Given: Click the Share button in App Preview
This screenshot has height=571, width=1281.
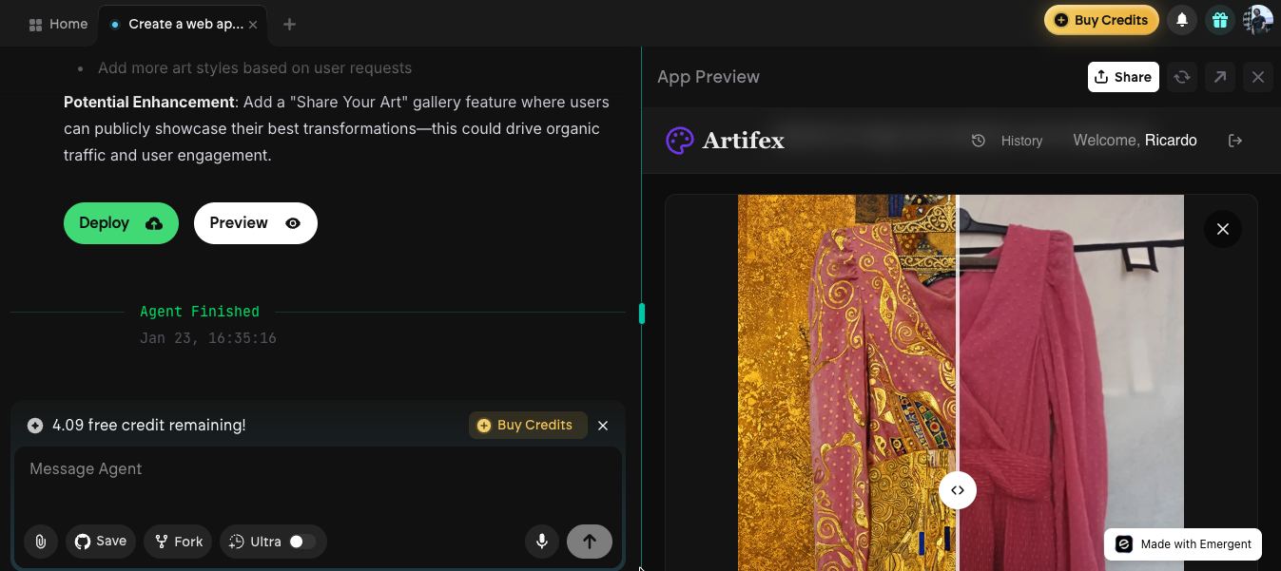Looking at the screenshot, I should pyautogui.click(x=1123, y=77).
